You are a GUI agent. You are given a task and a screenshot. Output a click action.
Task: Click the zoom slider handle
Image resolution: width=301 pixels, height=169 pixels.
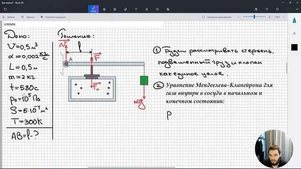pyautogui.click(x=254, y=17)
